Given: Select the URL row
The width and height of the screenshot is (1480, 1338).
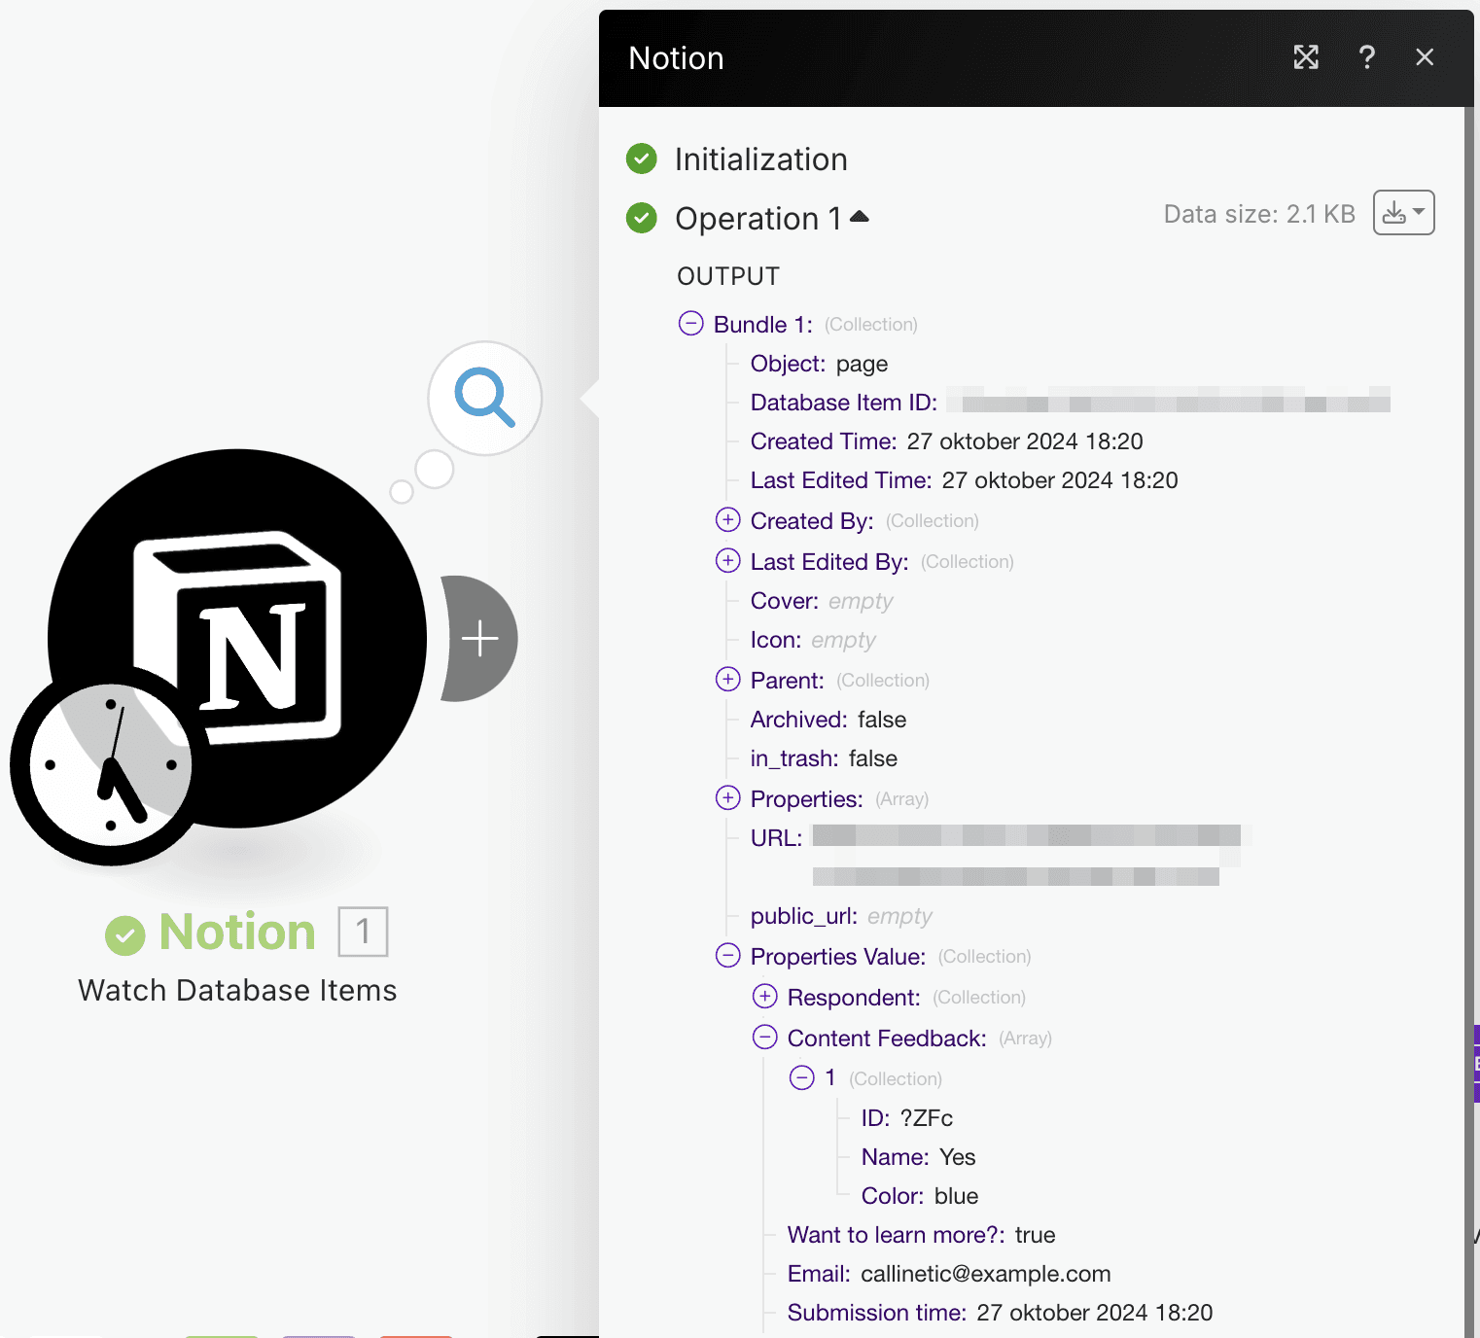Looking at the screenshot, I should [995, 856].
